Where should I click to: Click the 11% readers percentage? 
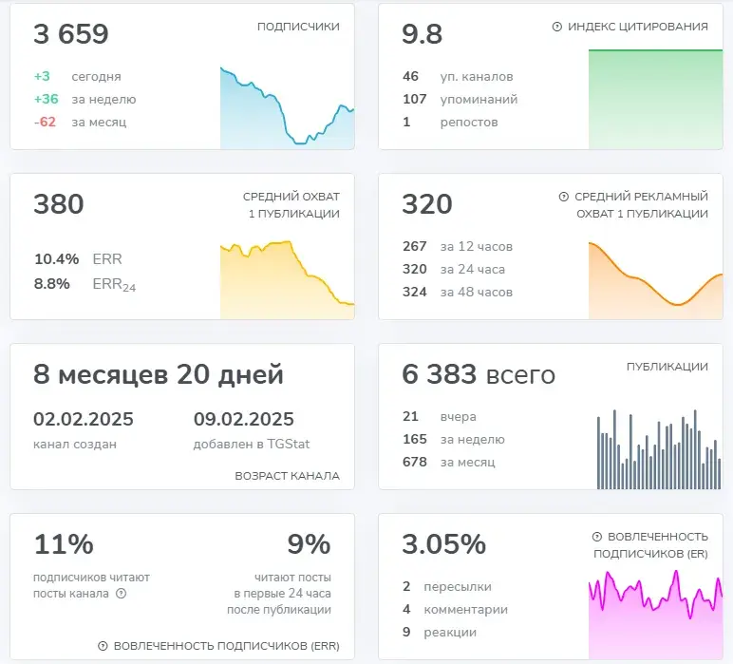tap(64, 543)
